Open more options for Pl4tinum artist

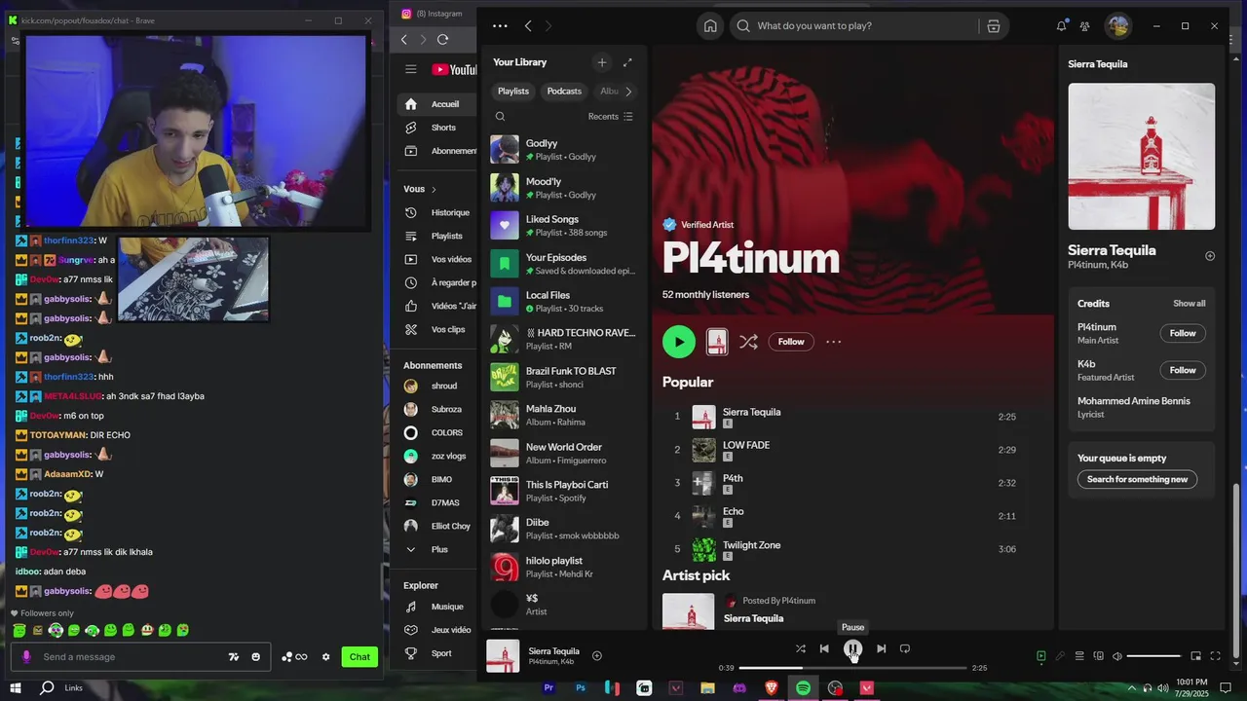[x=833, y=342]
